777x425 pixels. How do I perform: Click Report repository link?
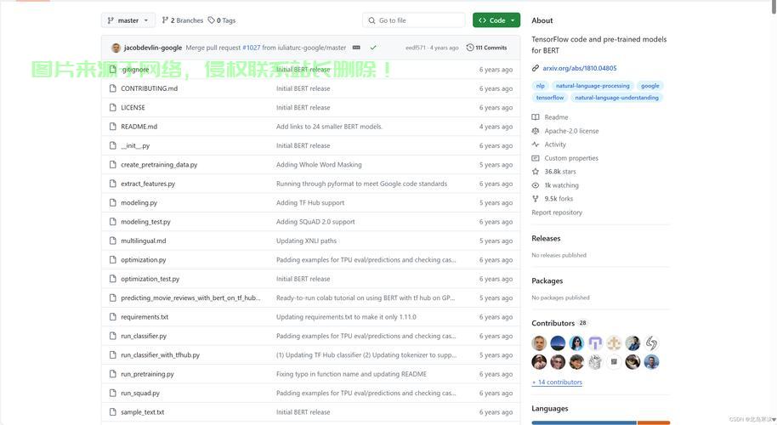point(557,212)
